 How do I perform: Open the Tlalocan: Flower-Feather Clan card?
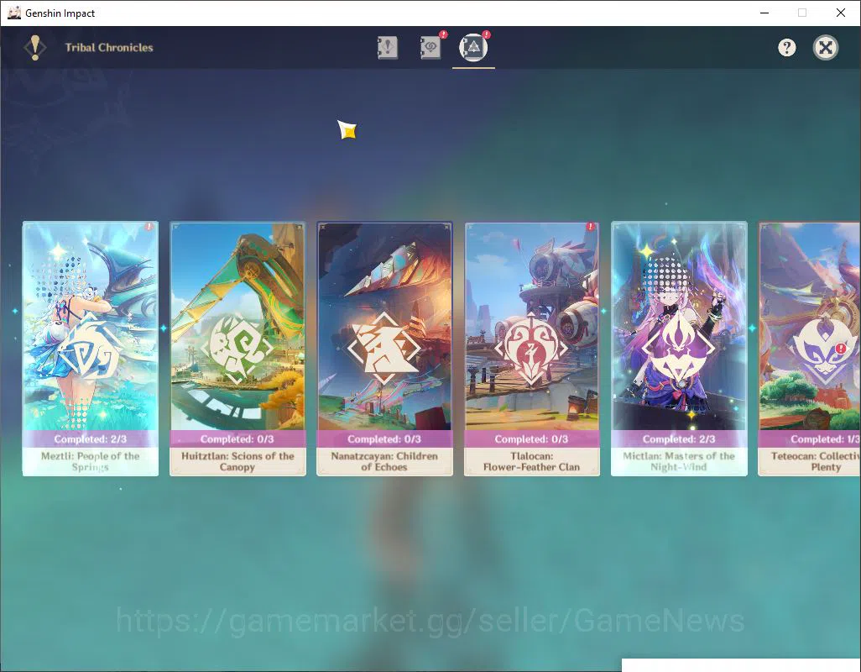click(531, 349)
